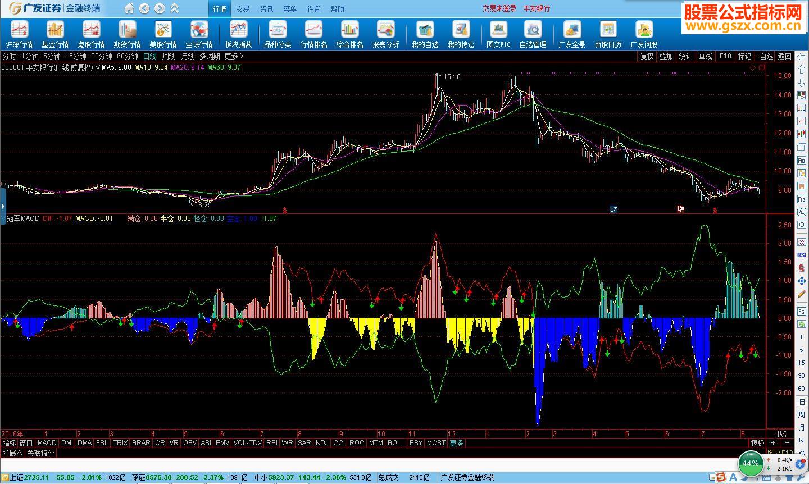
Task: Switch to BOLL indicator tab
Action: [x=396, y=443]
